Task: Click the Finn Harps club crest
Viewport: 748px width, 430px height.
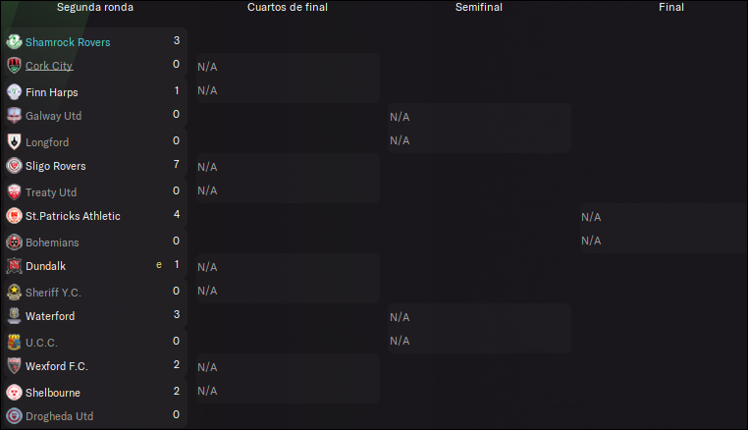Action: (x=14, y=91)
